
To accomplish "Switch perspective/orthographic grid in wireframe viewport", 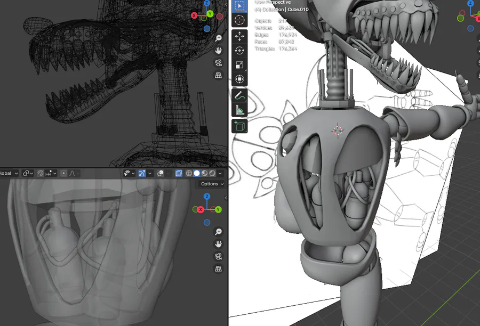I will pyautogui.click(x=218, y=75).
